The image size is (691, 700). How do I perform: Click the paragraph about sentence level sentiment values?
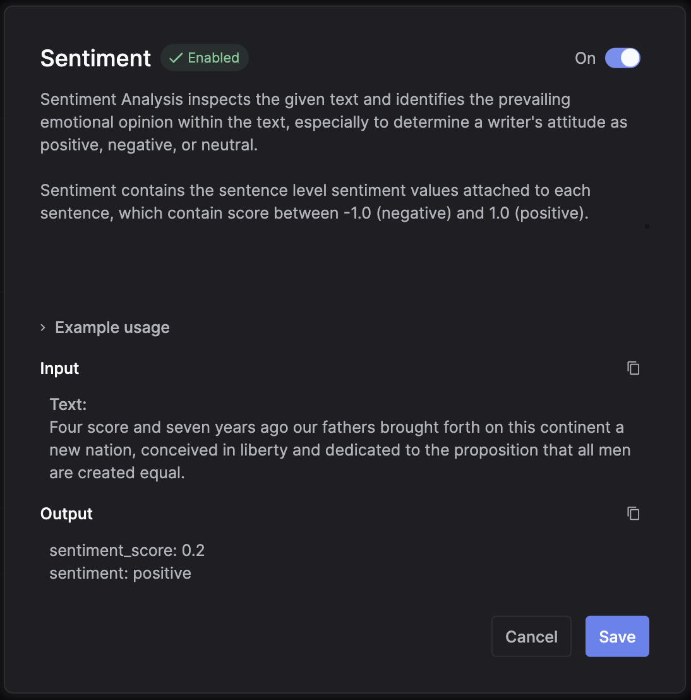[x=315, y=202]
